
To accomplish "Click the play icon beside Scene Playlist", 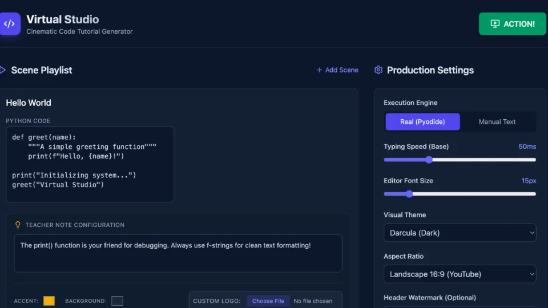I will tap(2, 70).
